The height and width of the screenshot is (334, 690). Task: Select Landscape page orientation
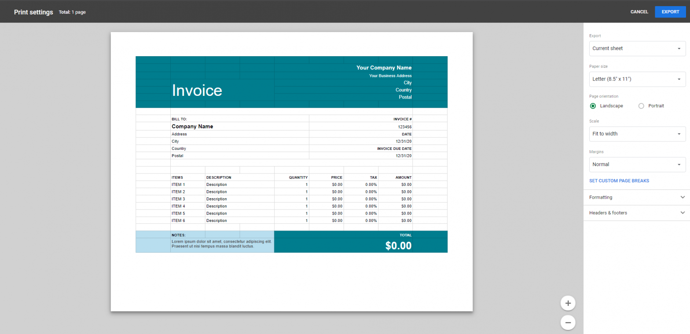(593, 106)
